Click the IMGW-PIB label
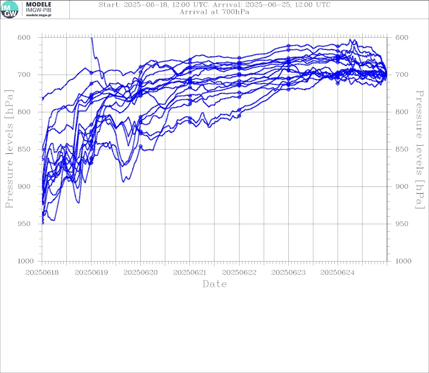This screenshot has height=373, width=429. (x=38, y=10)
